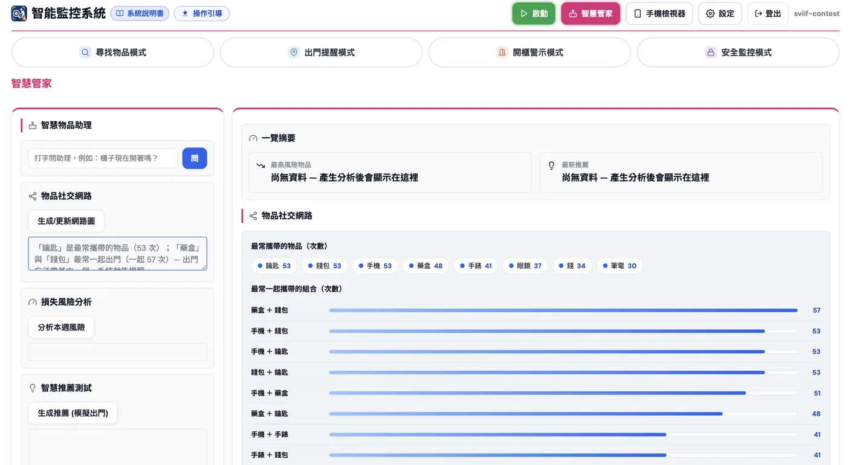Click the count 57 for 藥盒 + 錢包
This screenshot has height=465, width=851.
point(817,310)
